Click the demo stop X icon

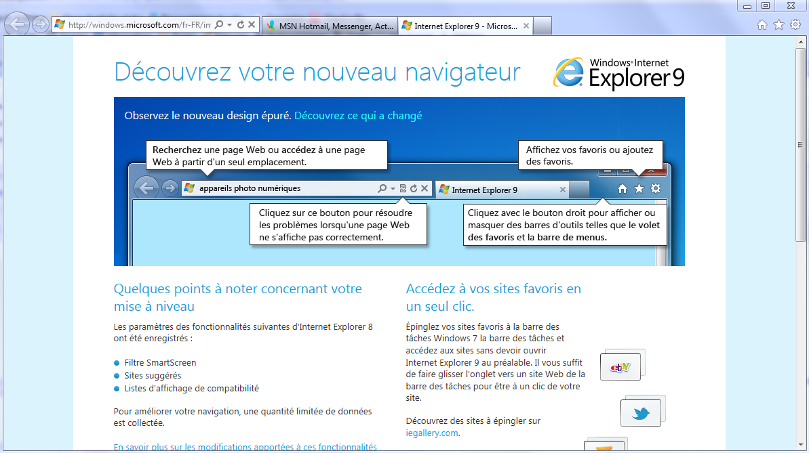pyautogui.click(x=424, y=188)
